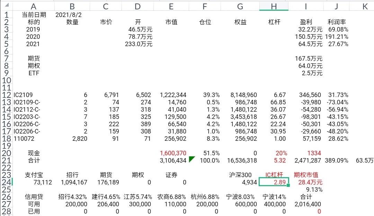Click the fill handle of selected cell

click(x=288, y=185)
